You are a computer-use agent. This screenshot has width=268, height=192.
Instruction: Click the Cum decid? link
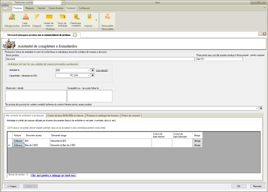(x=102, y=70)
